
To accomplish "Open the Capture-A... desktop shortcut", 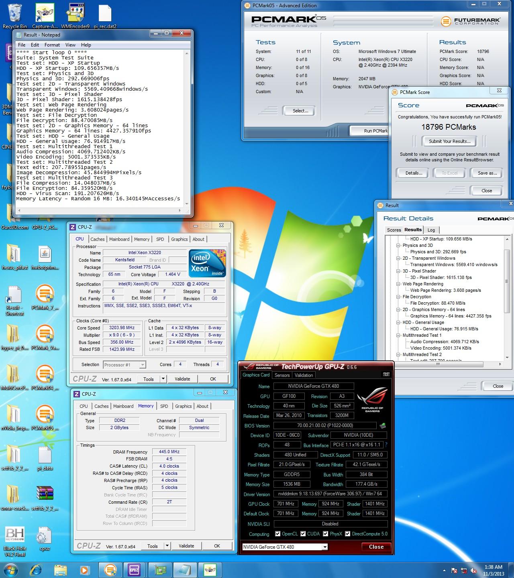I will pyautogui.click(x=45, y=16).
